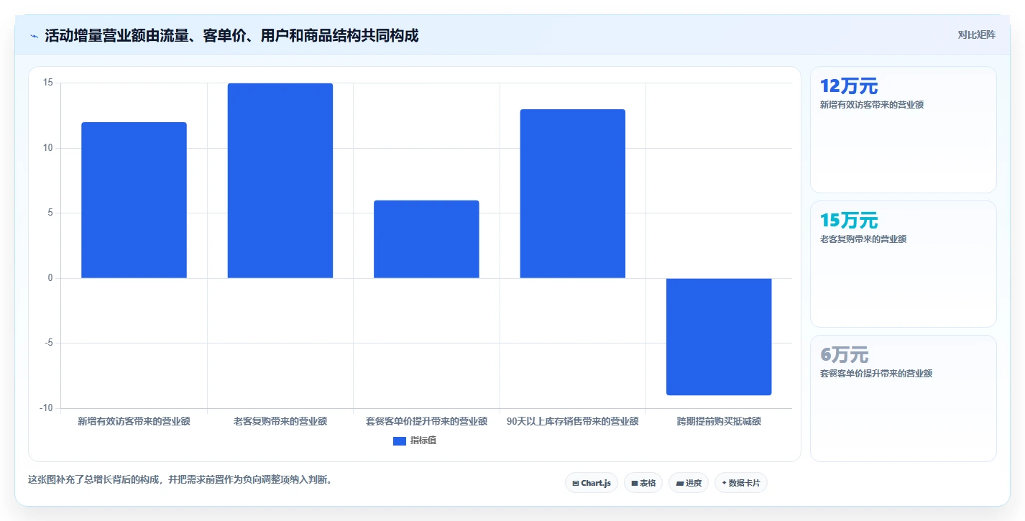Click card caption 套餐客单价提升带来的营业额

pyautogui.click(x=876, y=374)
